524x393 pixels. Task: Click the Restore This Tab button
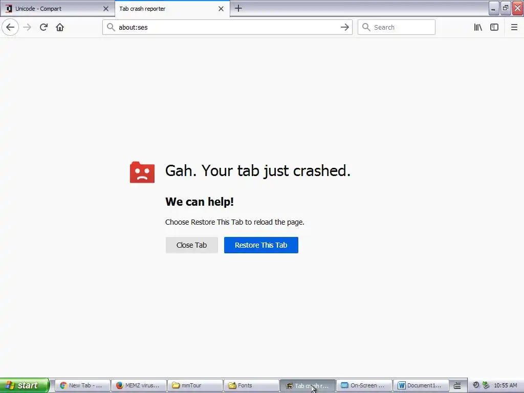(261, 245)
